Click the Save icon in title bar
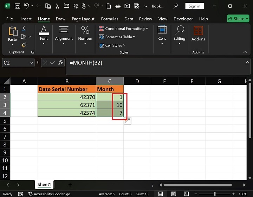Image resolution: width=253 pixels, height=197 pixels. pos(17,6)
